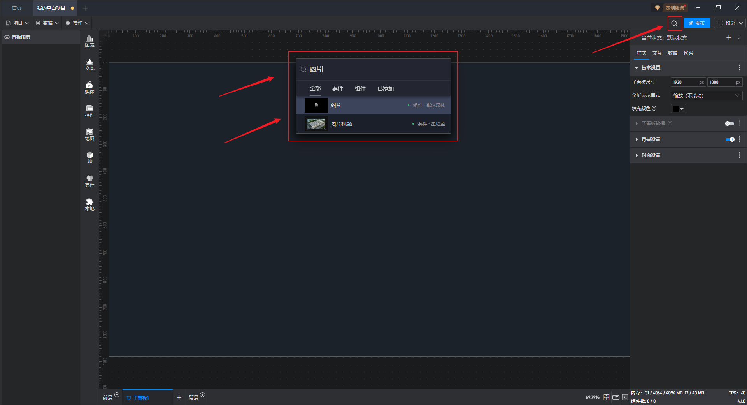Click the search magnifier icon in the top toolbar
The image size is (747, 405).
[674, 23]
